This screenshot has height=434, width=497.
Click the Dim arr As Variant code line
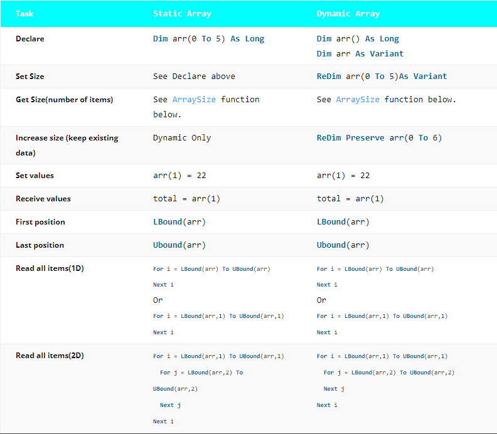[360, 53]
